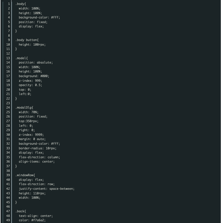The width and height of the screenshot is (221, 223).
Task: Click the .windowRow selector
Action: click(x=25, y=175)
